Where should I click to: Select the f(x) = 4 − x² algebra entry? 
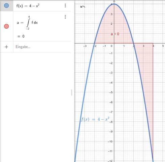click(x=28, y=6)
